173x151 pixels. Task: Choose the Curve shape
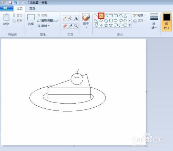pos(101,16)
